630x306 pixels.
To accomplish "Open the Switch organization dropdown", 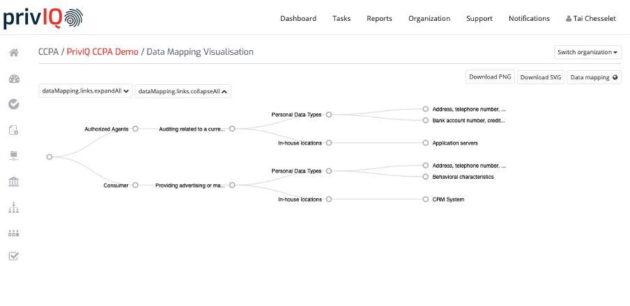I will [x=587, y=52].
